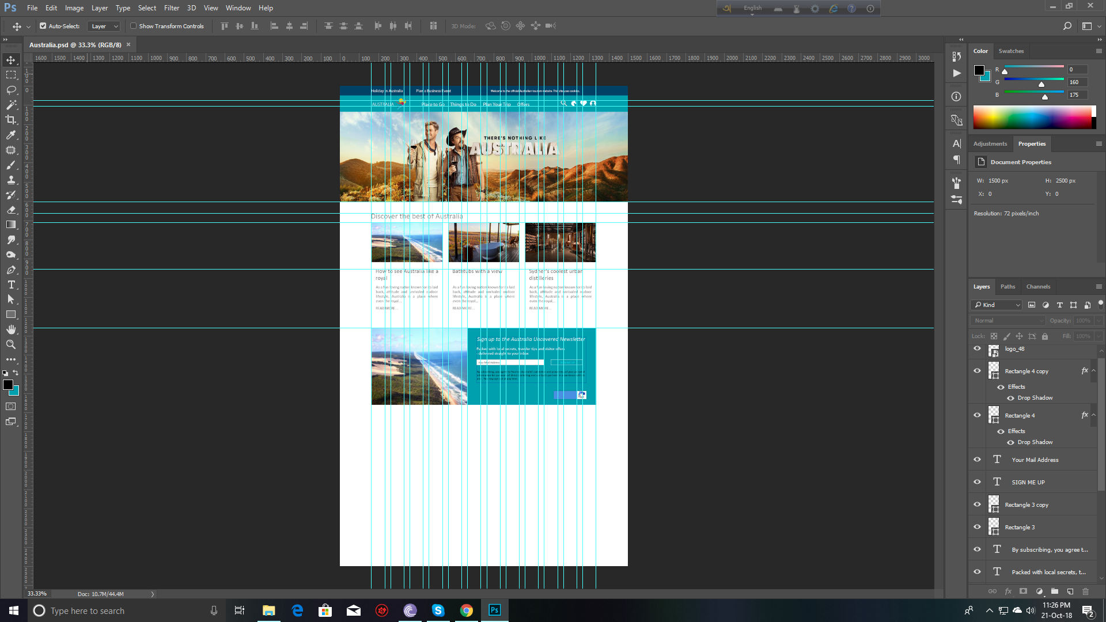
Task: Open Windows Start menu
Action: (x=14, y=610)
